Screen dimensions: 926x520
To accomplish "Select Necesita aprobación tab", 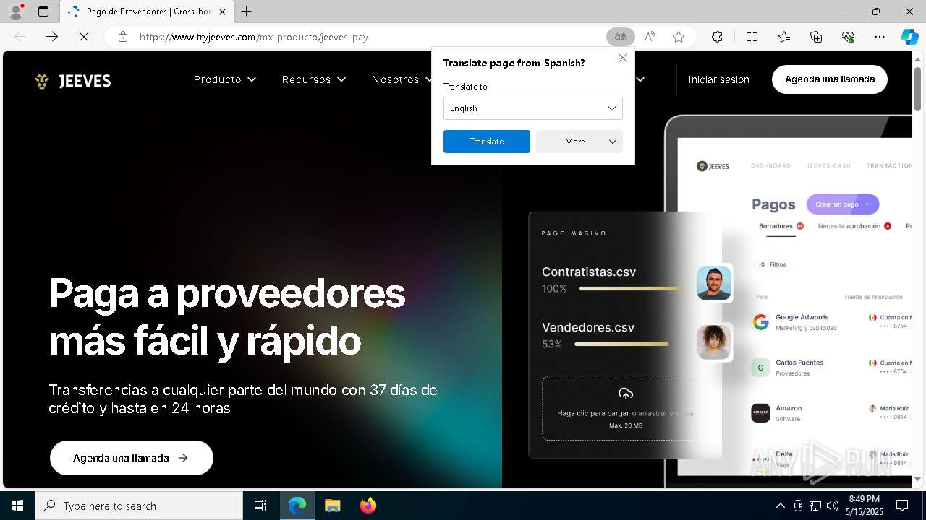I will 854,226.
